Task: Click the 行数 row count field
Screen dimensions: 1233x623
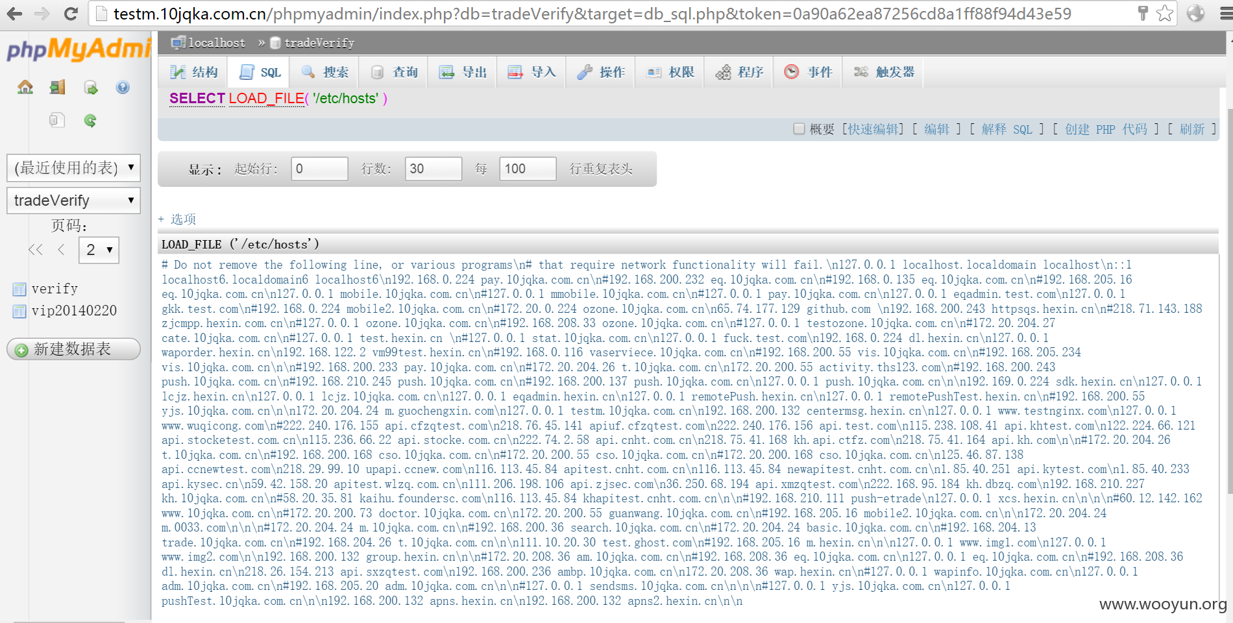Action: [x=433, y=169]
